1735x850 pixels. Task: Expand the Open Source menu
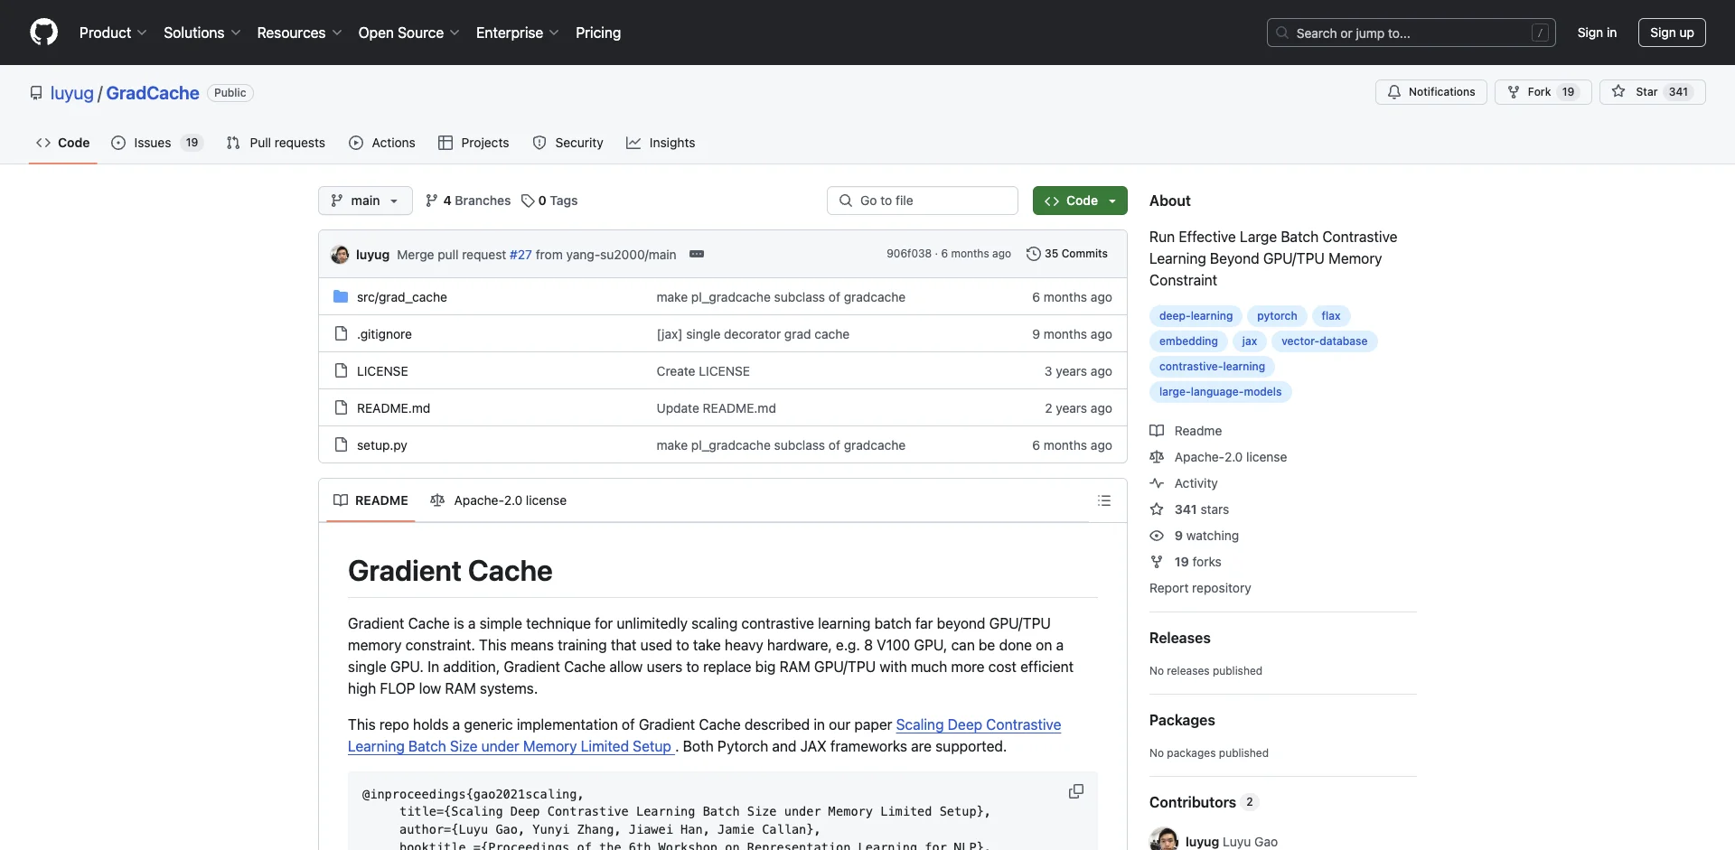click(408, 33)
